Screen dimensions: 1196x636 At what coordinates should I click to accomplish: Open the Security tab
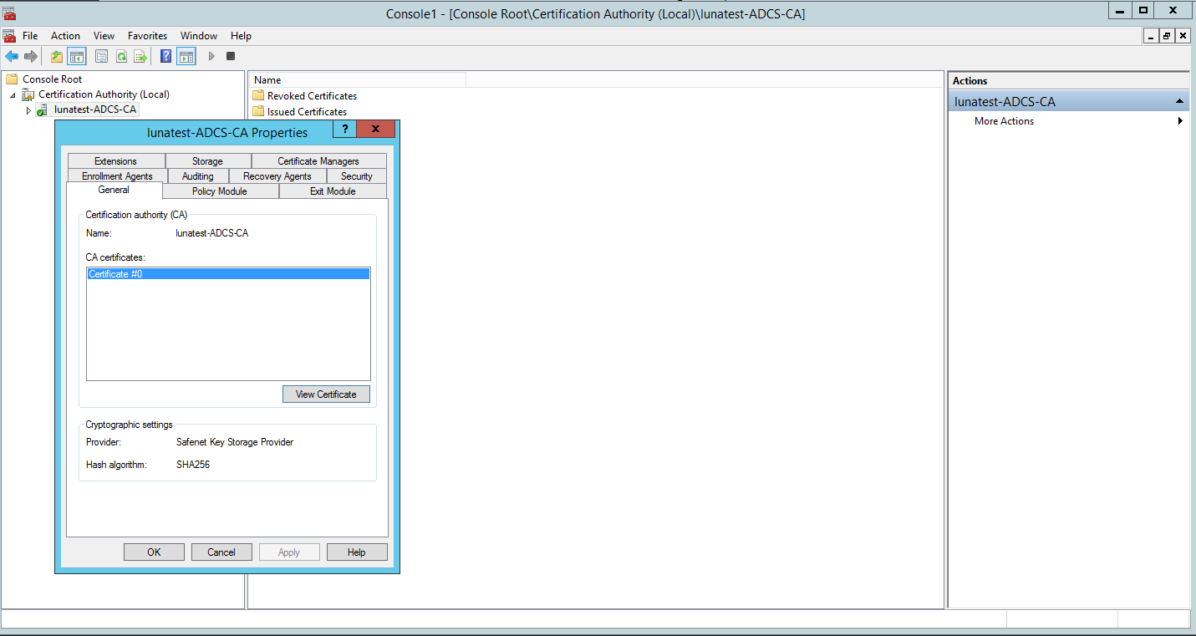pos(357,176)
